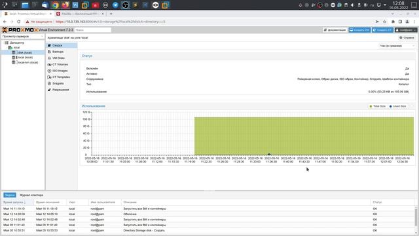The width and height of the screenshot is (419, 236).
Task: Sort by start time column header
Action: [x=18, y=203]
